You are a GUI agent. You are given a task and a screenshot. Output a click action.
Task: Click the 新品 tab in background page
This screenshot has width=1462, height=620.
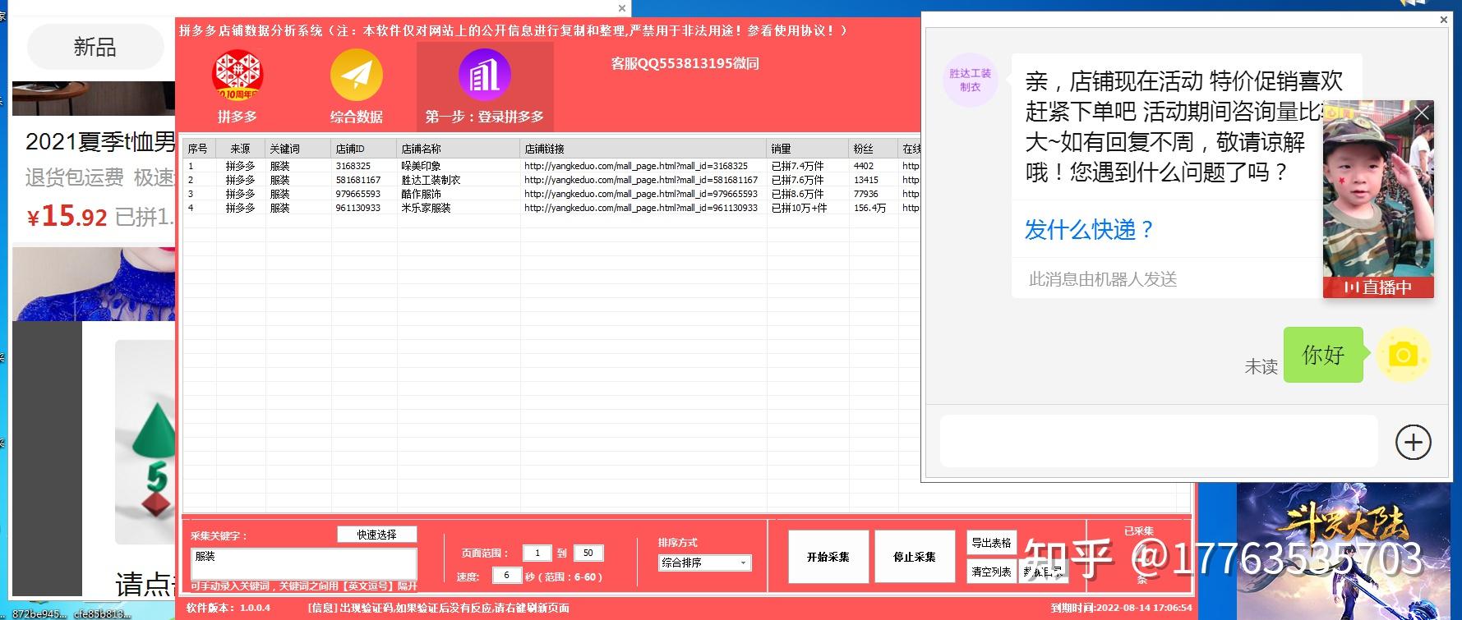coord(95,47)
